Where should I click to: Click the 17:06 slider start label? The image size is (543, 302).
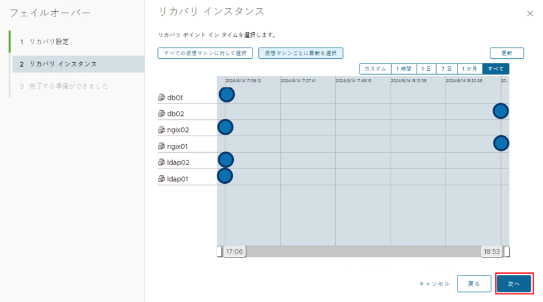click(x=234, y=252)
